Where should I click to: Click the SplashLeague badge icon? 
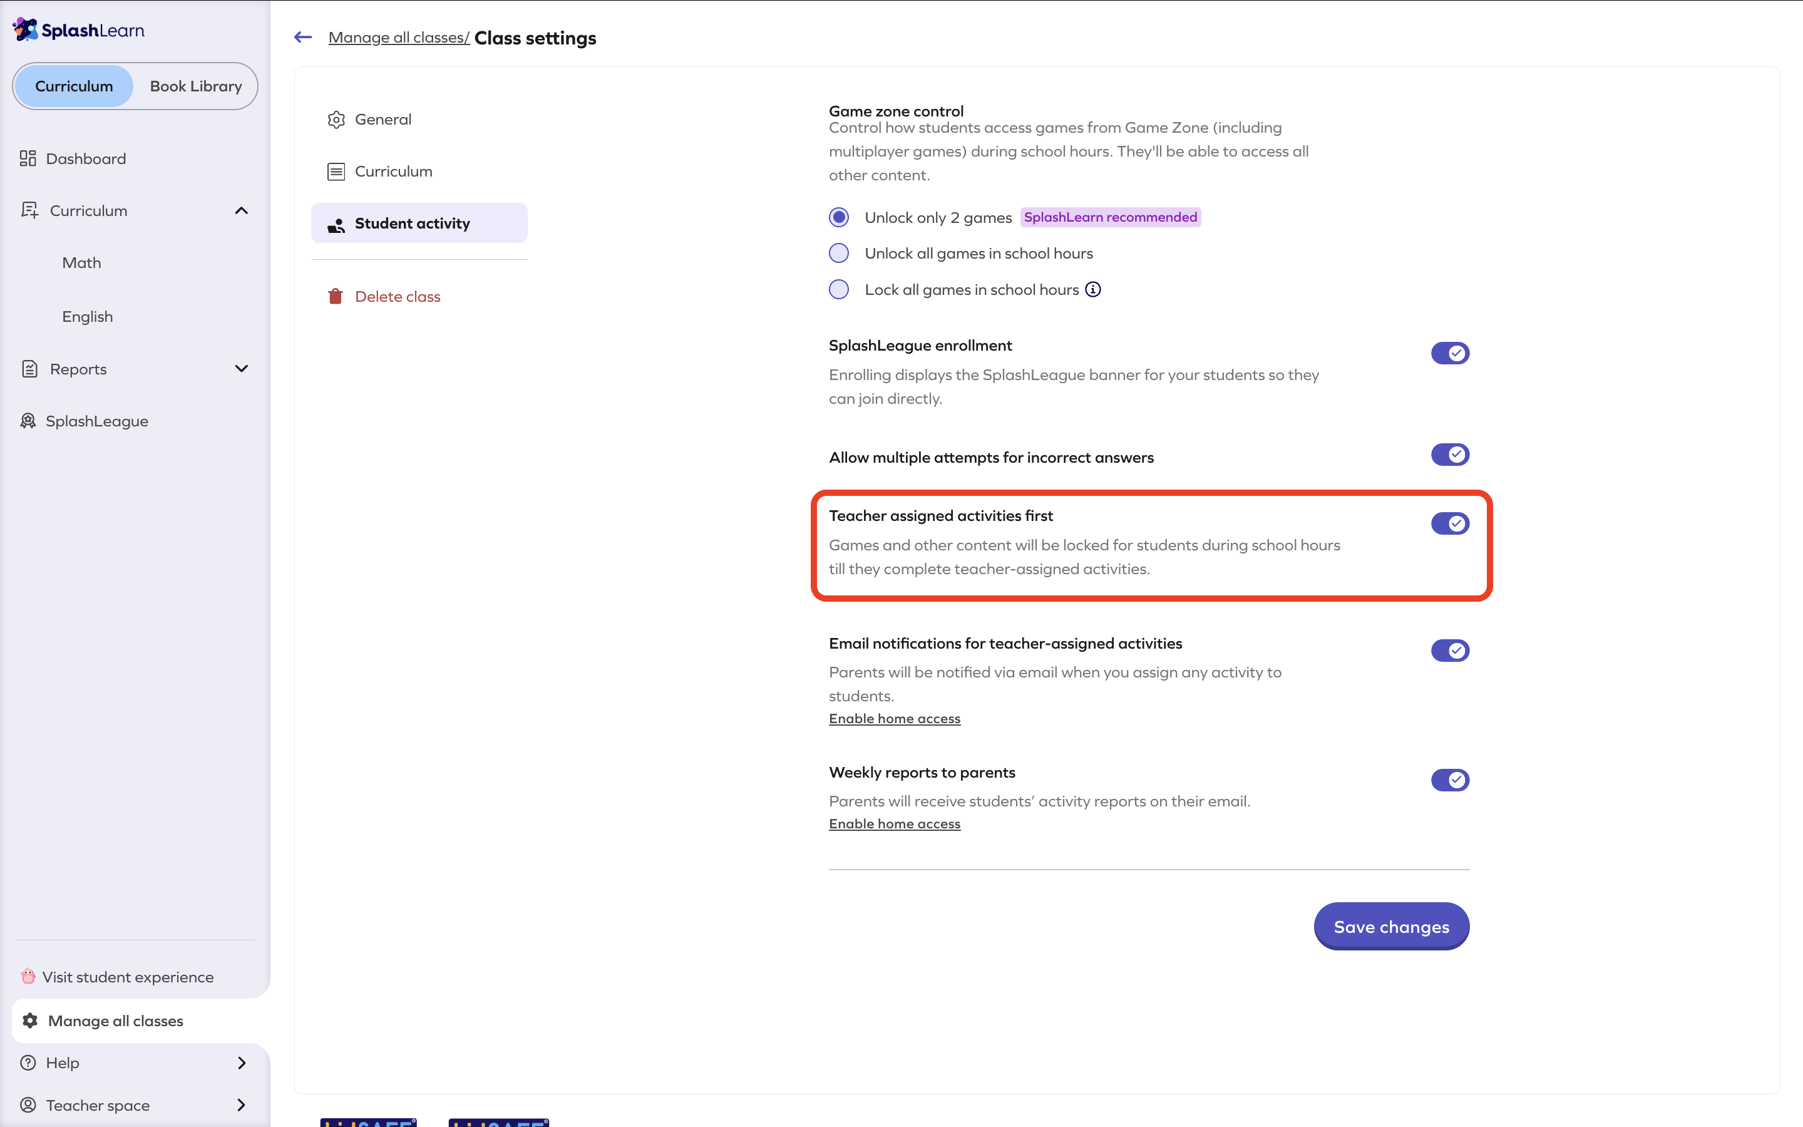(x=28, y=421)
